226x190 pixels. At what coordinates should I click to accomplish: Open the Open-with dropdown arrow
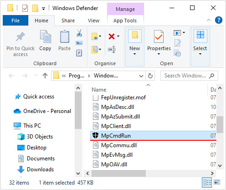[x=184, y=32]
